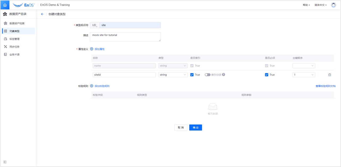Viewport: 341px width, 167px height.
Task: Open the 简体中文 language dropdown
Action: (x=320, y=5)
